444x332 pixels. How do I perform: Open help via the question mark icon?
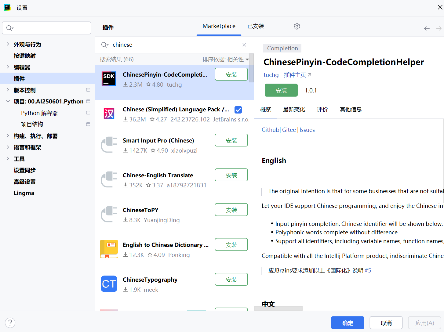(10, 323)
